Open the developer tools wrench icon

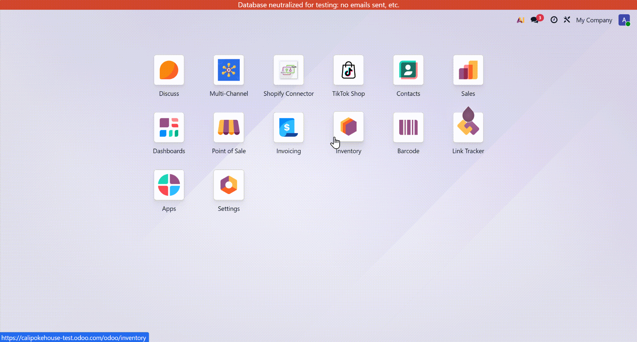tap(567, 20)
